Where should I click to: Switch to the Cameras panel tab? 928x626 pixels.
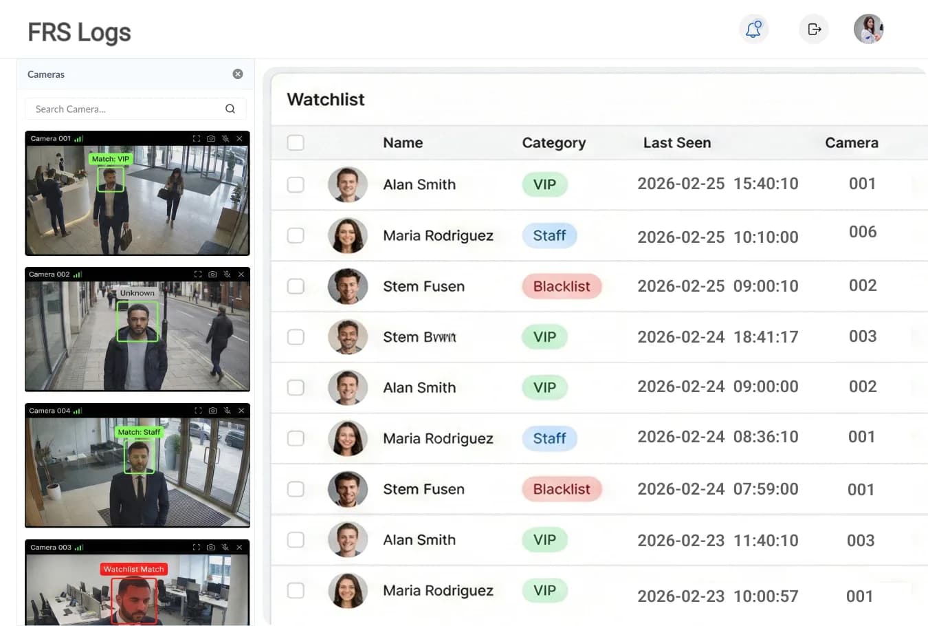click(x=45, y=74)
